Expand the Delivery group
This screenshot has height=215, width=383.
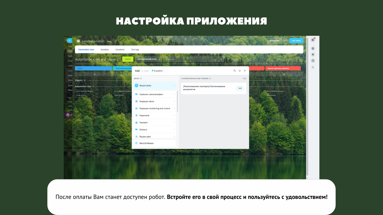pos(174,130)
